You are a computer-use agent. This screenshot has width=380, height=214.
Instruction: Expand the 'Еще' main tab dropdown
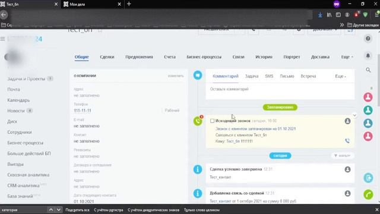(347, 57)
